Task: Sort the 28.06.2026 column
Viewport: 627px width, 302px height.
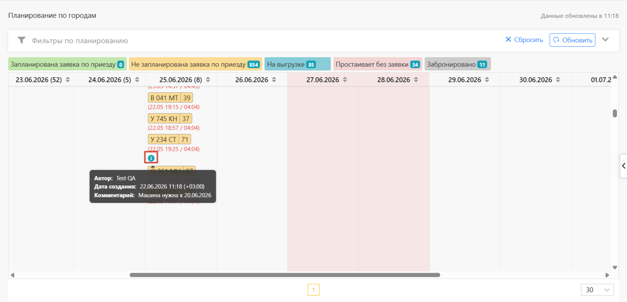Action: pos(416,80)
